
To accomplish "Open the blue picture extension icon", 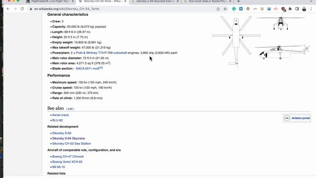I will tap(269, 9).
